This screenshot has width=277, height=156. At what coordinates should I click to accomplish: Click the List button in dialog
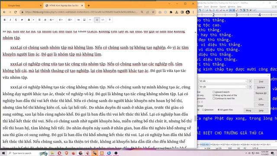(x=261, y=99)
